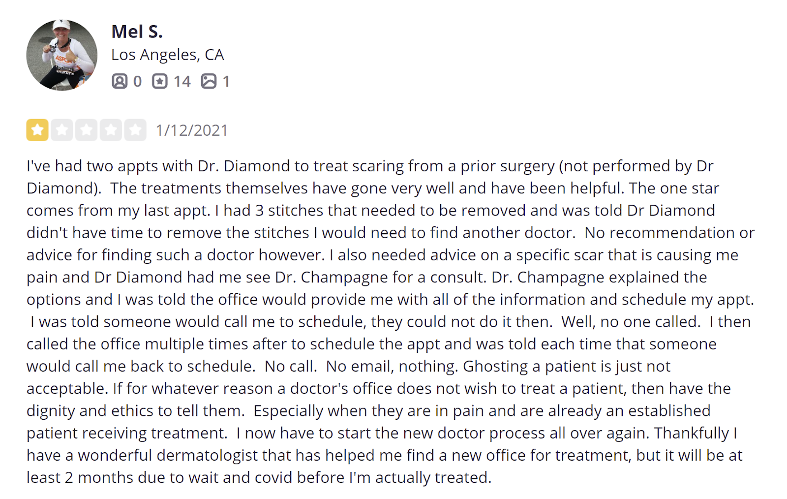Click the friends icon
This screenshot has height=499, width=787.
pos(120,81)
